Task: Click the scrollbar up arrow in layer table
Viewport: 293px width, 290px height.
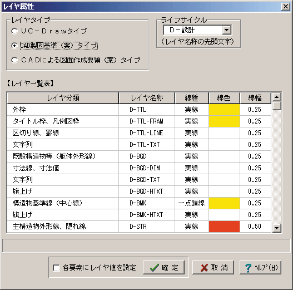Action: [x=277, y=97]
